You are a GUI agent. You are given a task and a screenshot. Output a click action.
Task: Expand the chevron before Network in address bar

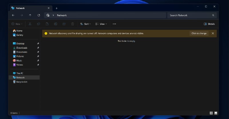click(x=53, y=15)
